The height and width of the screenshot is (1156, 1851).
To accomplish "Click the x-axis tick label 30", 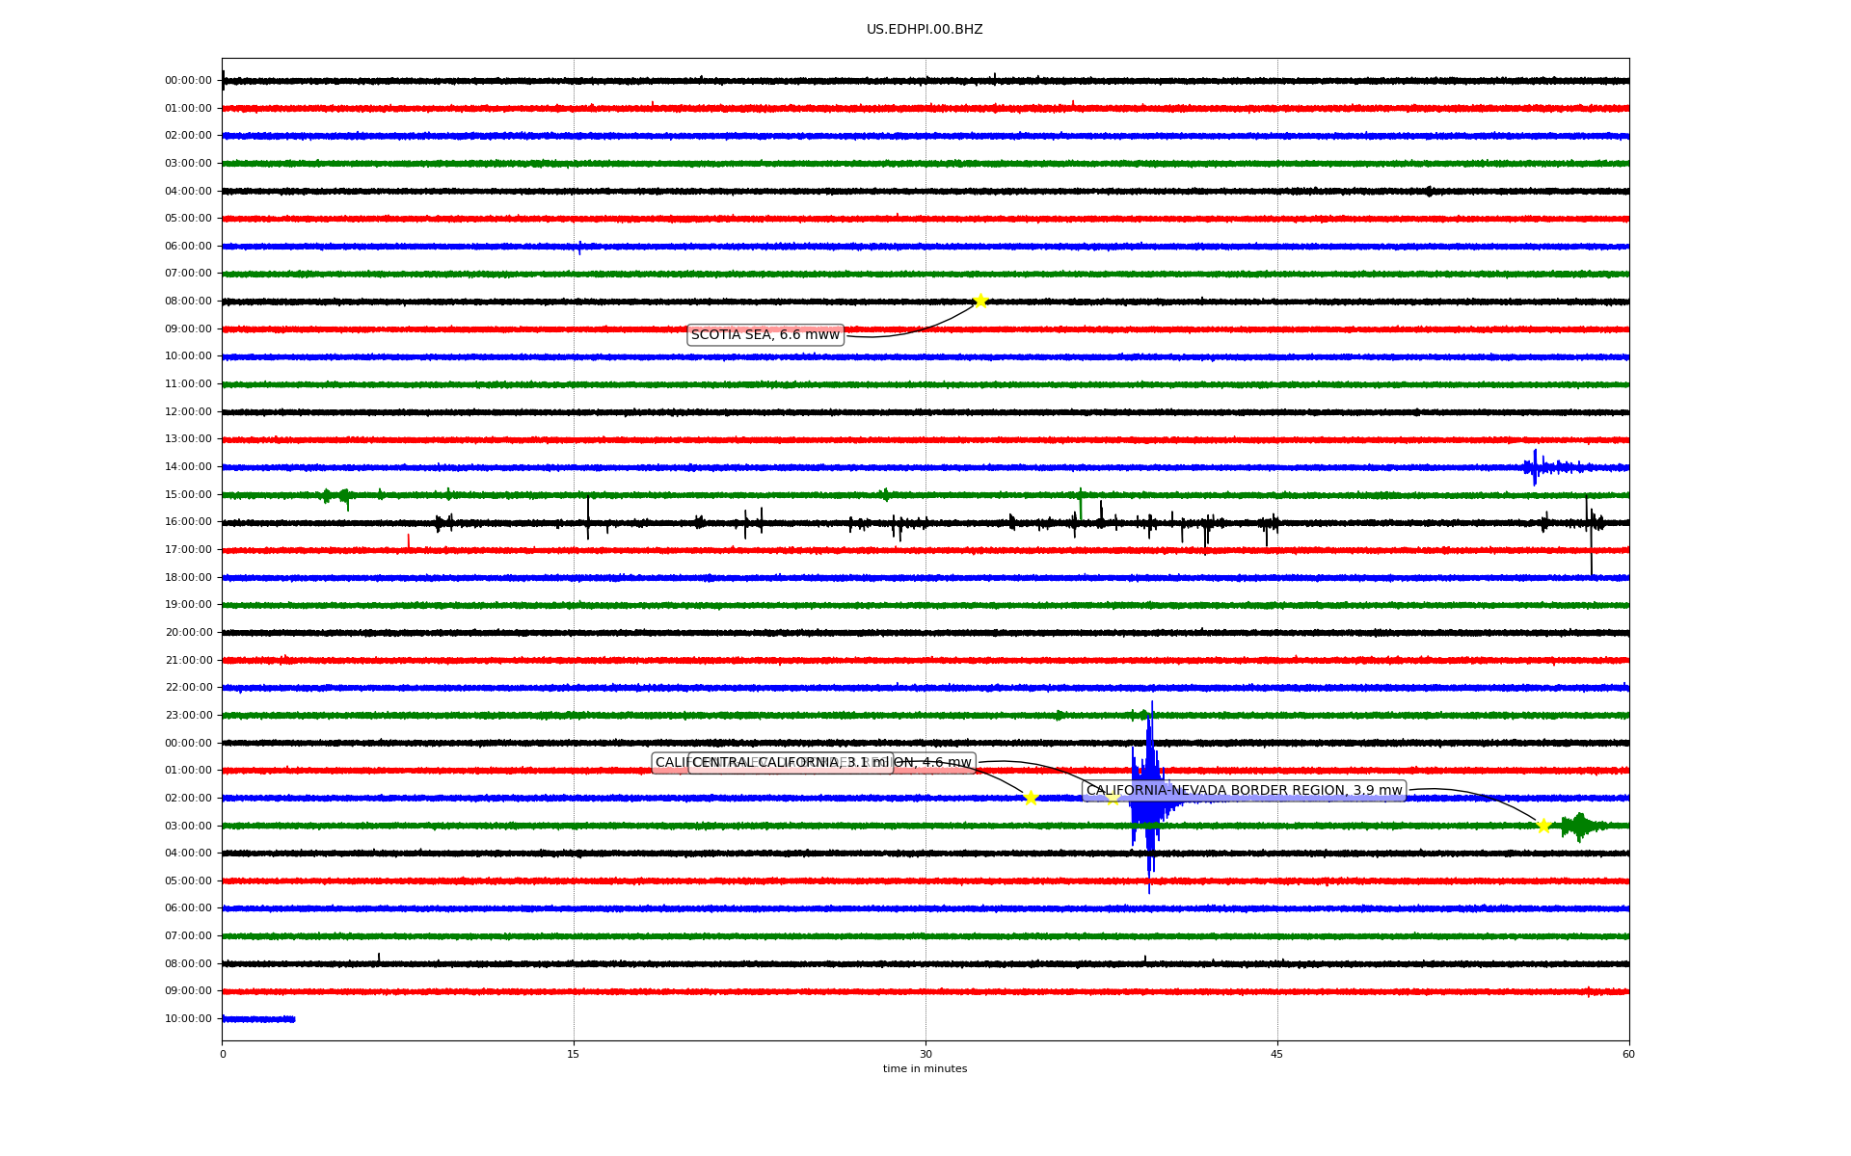I will (x=925, y=1054).
